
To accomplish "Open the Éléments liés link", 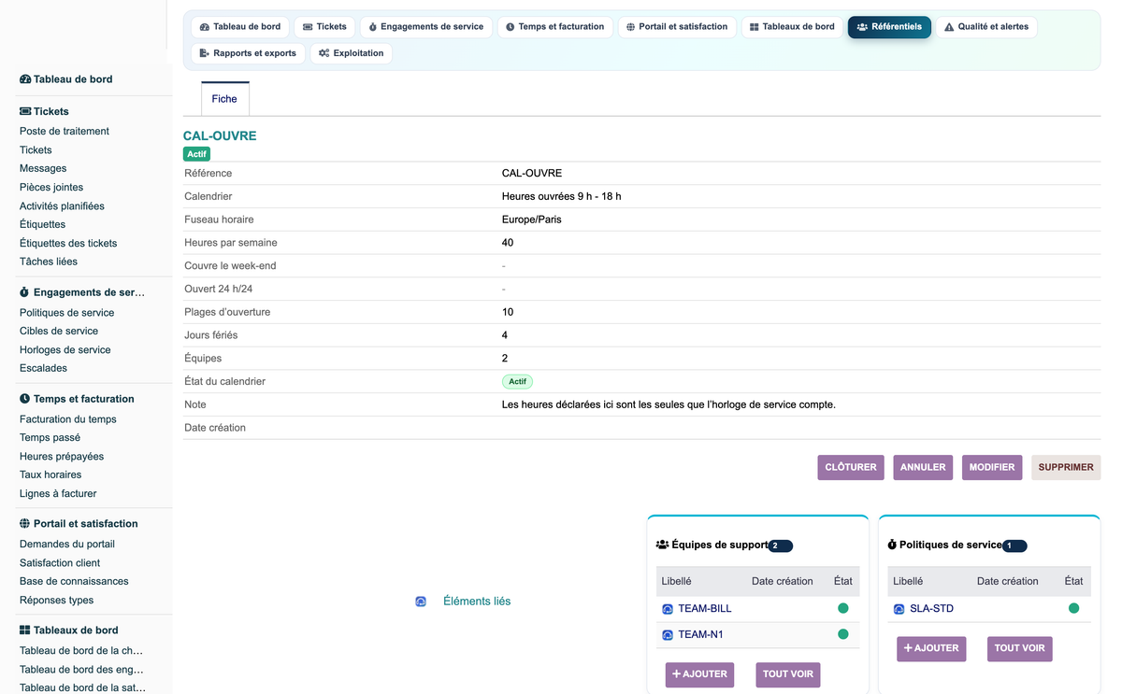I will click(477, 602).
